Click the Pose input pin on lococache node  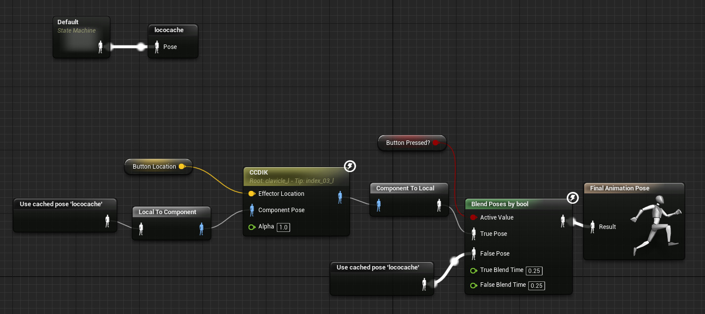click(157, 47)
